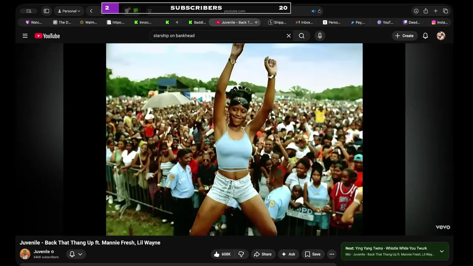473x266 pixels.
Task: Switch to the https:... tab
Action: (x=116, y=23)
